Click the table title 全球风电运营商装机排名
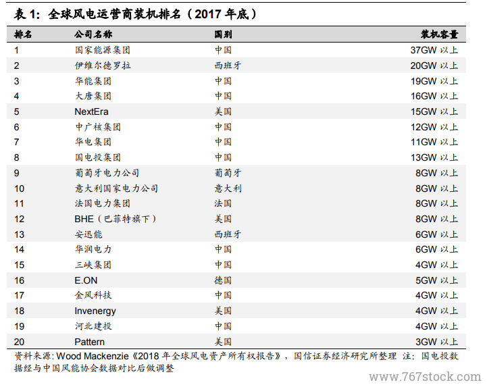 click(114, 14)
